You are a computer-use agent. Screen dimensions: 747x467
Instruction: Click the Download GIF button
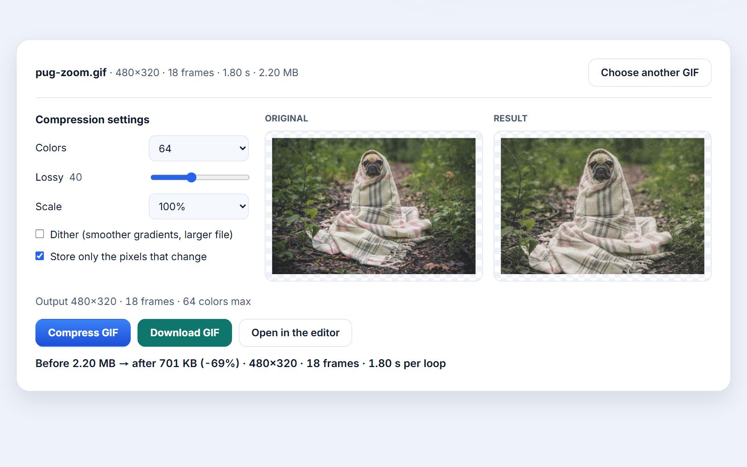coord(184,333)
